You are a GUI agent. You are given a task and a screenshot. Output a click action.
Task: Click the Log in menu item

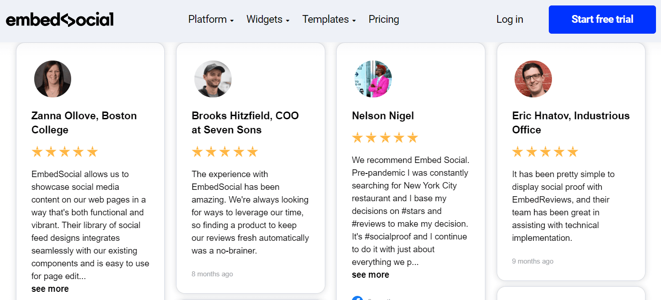point(510,19)
